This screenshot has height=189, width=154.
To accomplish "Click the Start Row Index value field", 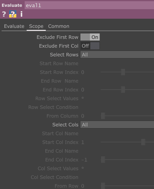I will [x=90, y=72].
